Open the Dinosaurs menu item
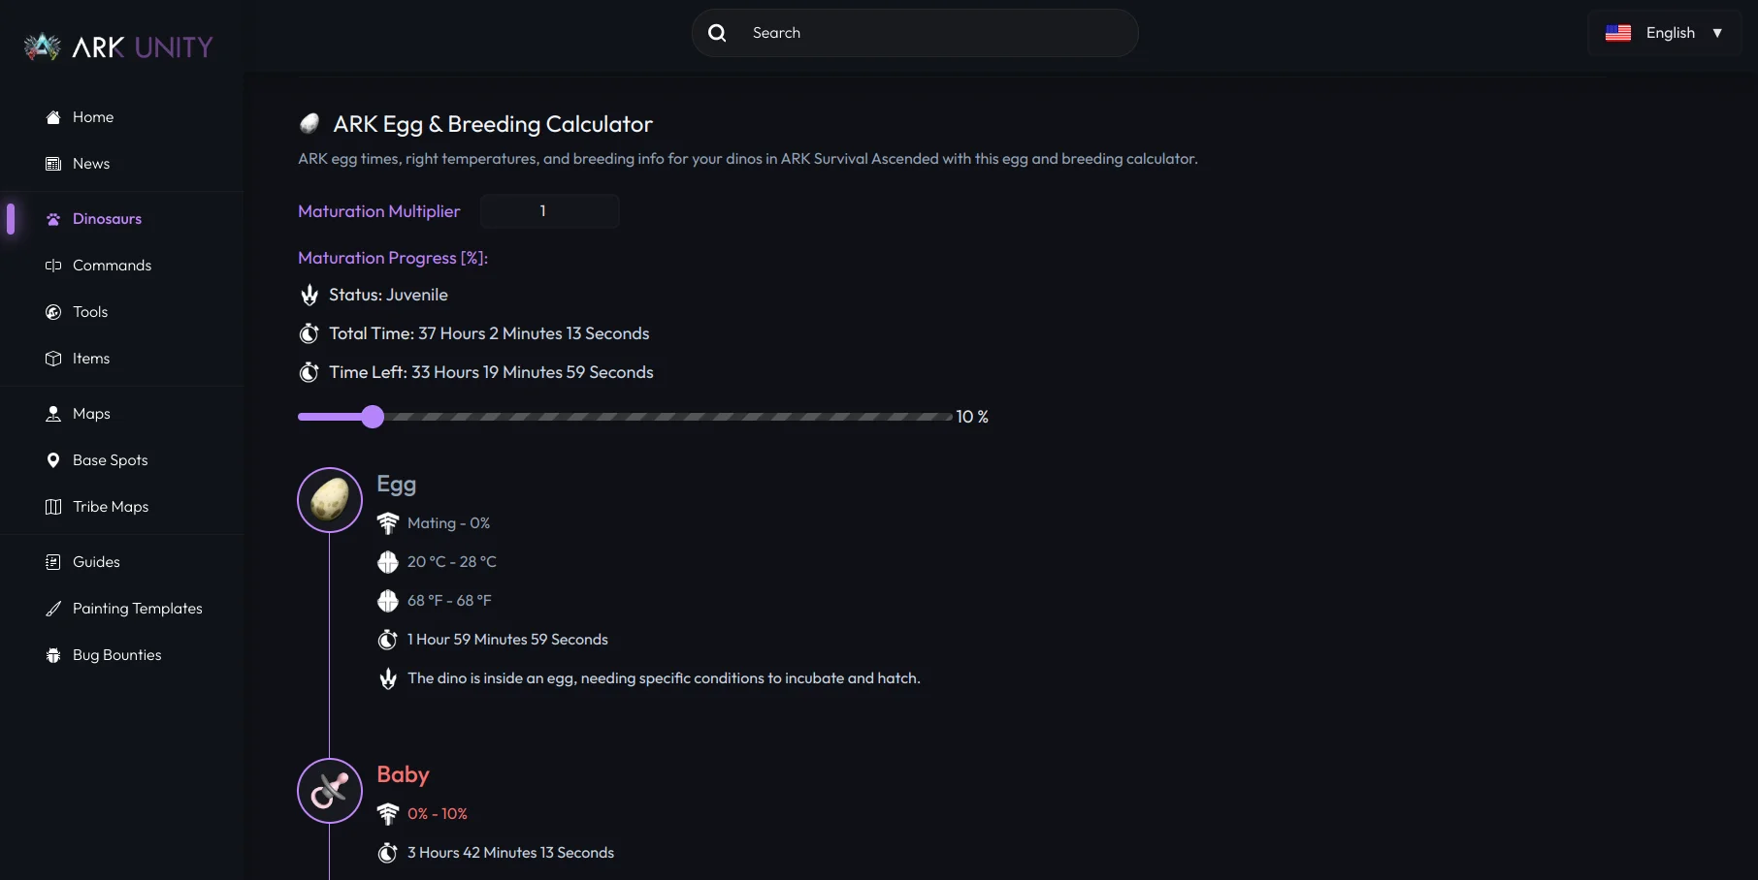This screenshot has width=1758, height=880. coord(107,219)
